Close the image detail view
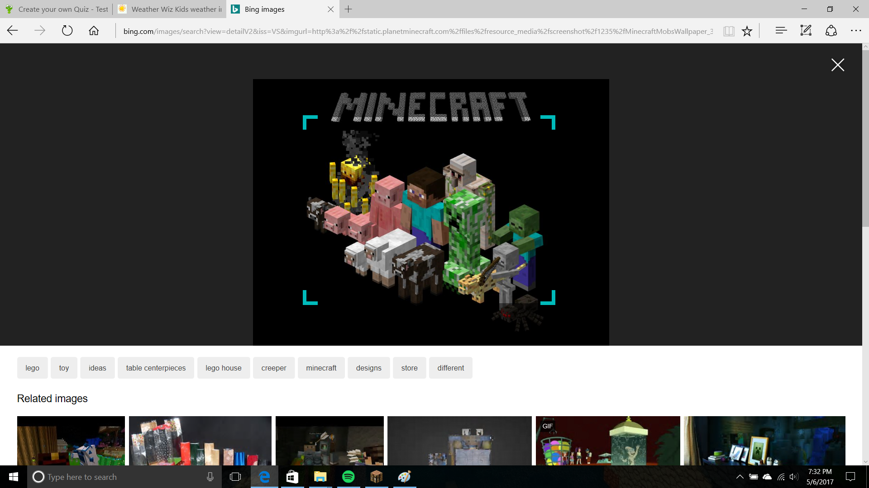Viewport: 869px width, 488px height. coord(838,65)
